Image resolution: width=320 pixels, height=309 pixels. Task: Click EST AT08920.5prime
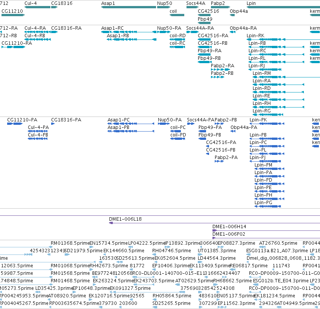67,295
